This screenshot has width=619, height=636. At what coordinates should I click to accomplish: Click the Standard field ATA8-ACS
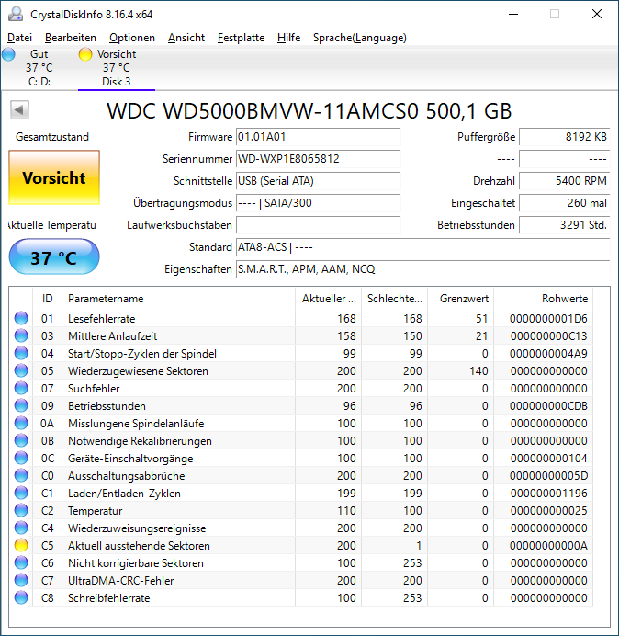tap(422, 247)
